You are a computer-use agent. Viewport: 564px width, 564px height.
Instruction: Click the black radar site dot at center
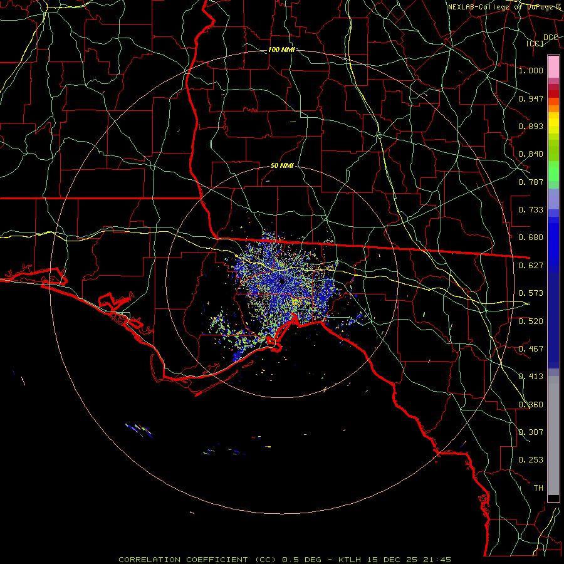point(282,281)
